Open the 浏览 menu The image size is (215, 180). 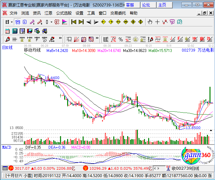coord(25,13)
